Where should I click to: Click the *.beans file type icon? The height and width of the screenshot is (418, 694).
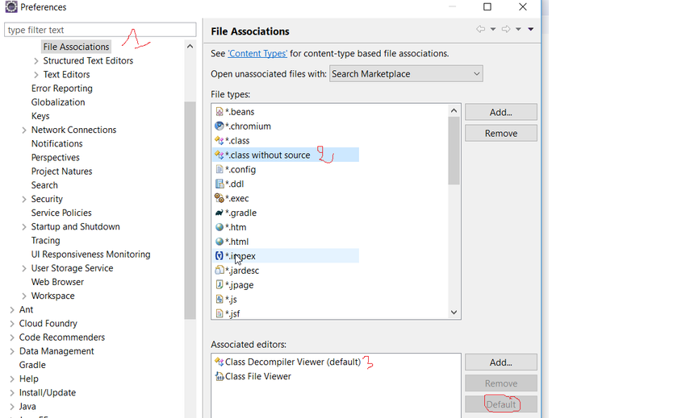[x=219, y=112]
